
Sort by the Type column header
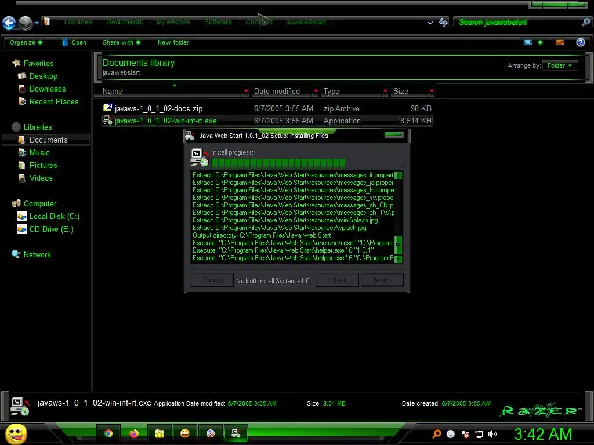click(331, 91)
